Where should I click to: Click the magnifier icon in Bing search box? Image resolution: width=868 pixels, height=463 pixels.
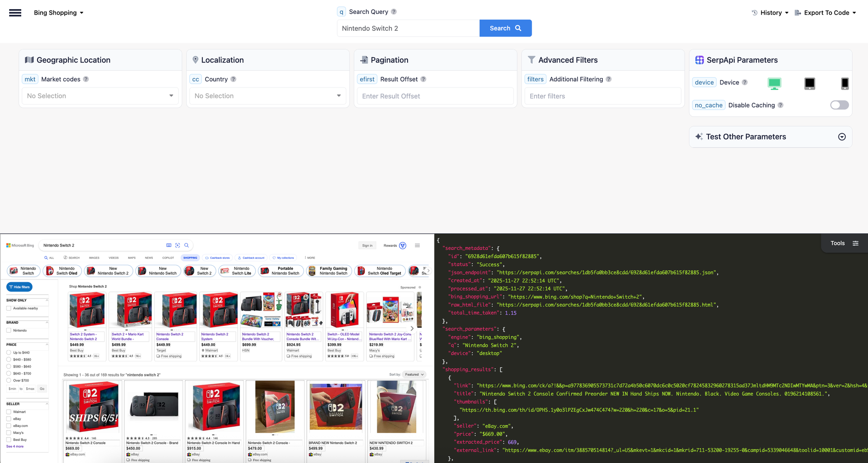click(187, 246)
